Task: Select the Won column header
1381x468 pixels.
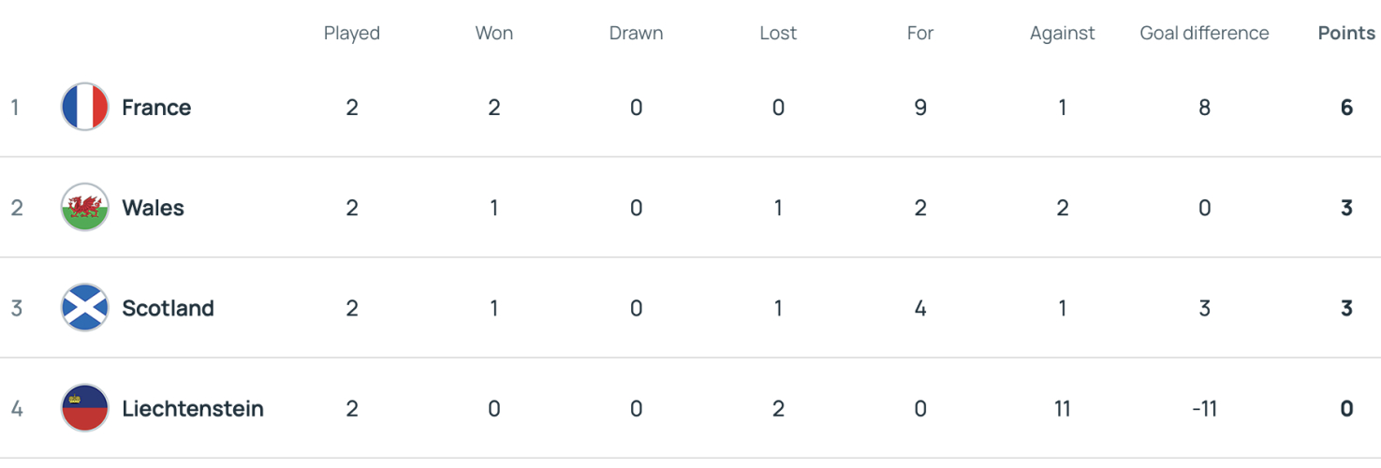Action: pos(494,33)
